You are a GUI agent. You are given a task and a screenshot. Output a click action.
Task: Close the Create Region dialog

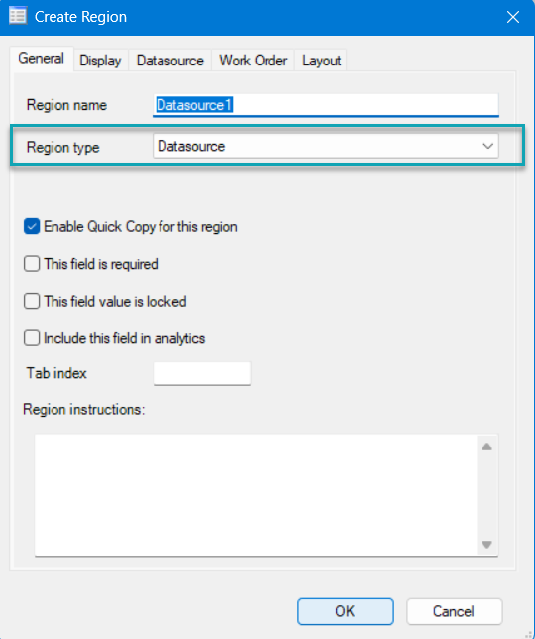tap(512, 17)
